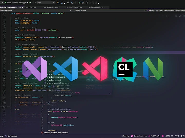Open the toolbar overflow arrow after bookmarks

tap(98, 3)
